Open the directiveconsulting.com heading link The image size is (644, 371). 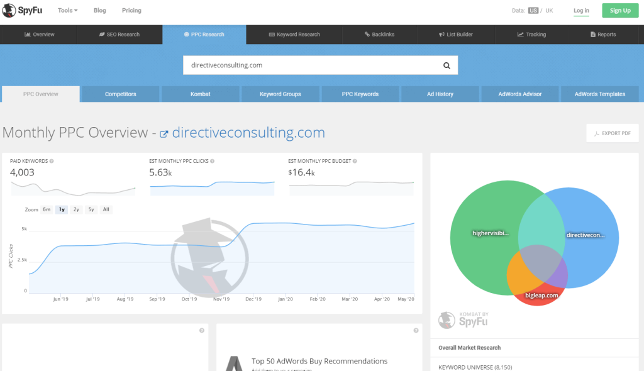248,133
